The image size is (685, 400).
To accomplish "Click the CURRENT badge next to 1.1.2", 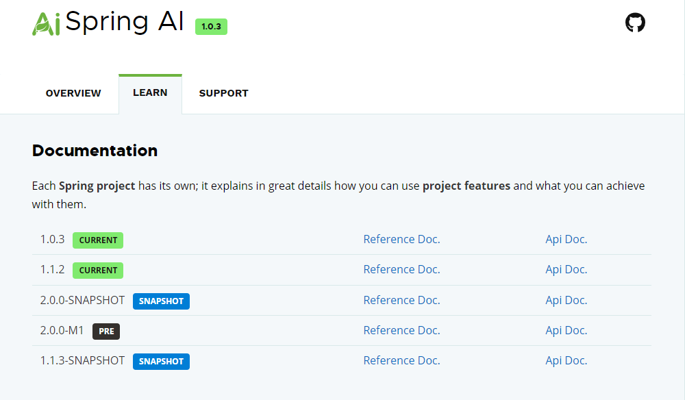I will 98,271.
